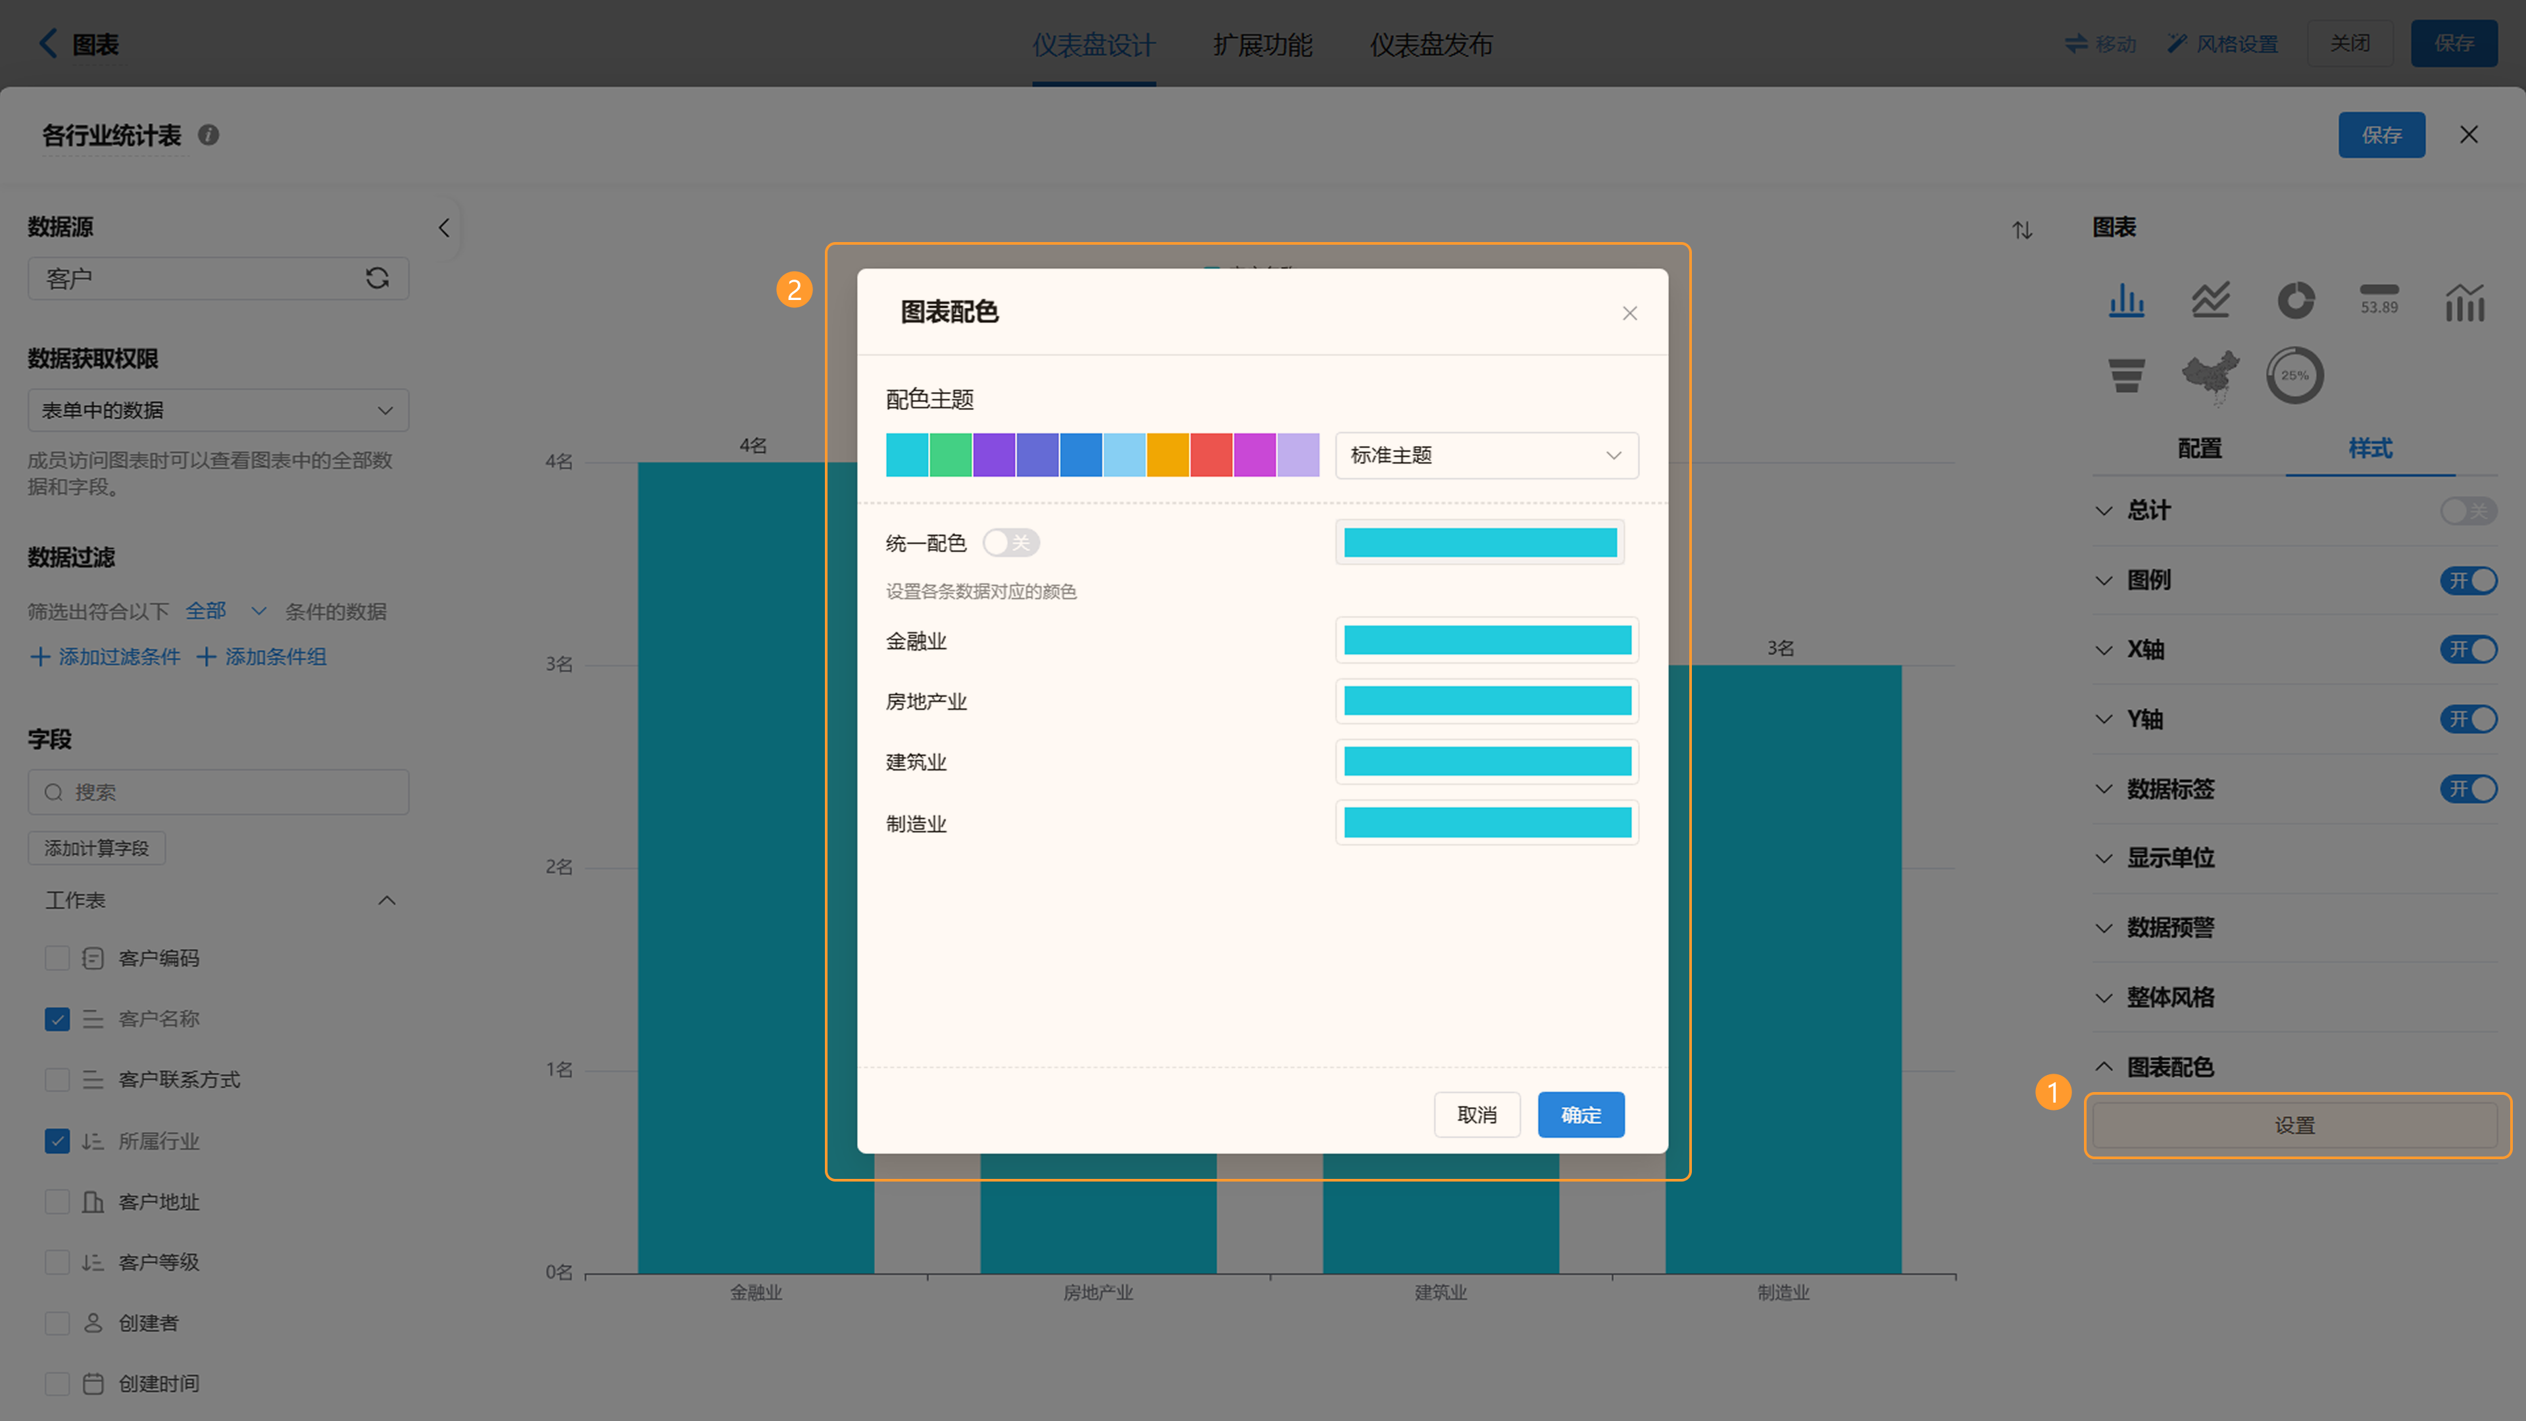Toggle the 统一配色 switch on

pos(1011,542)
